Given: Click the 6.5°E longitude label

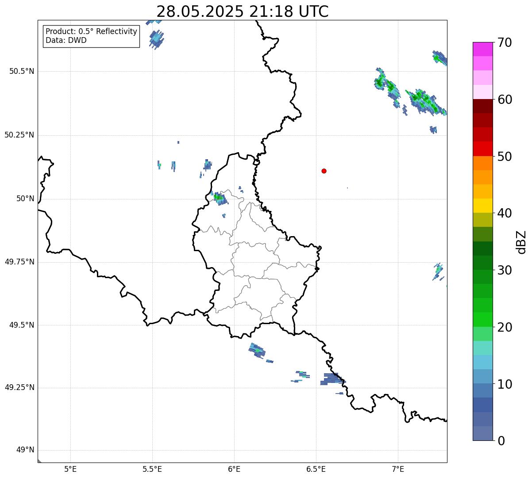Looking at the screenshot, I should tap(316, 469).
